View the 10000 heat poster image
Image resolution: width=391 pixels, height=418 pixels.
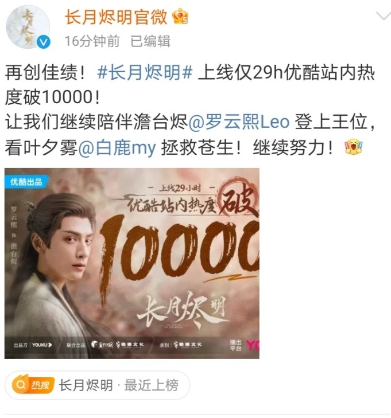[132, 263]
